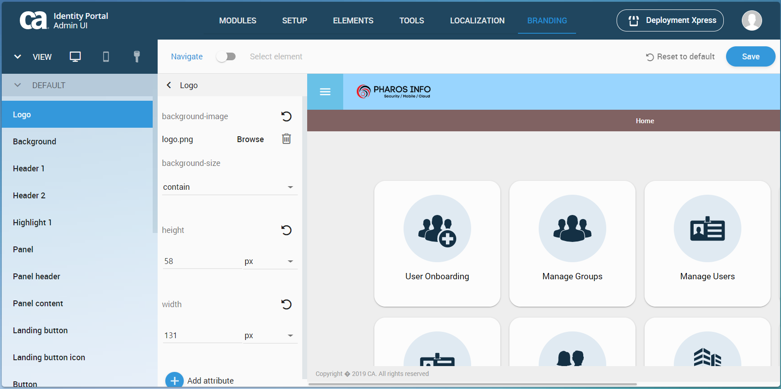Viewport: 781px width, 389px height.
Task: Delete the logo.png file with trash icon
Action: click(x=286, y=139)
